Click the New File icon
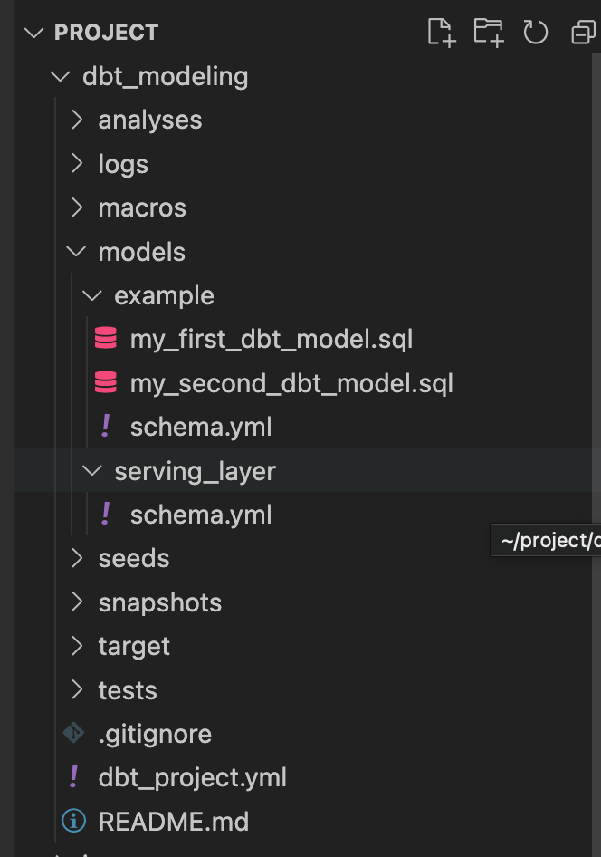This screenshot has width=601, height=857. 440,33
